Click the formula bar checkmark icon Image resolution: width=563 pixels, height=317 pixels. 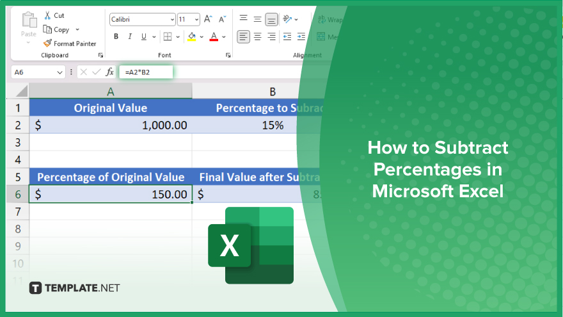tap(96, 72)
